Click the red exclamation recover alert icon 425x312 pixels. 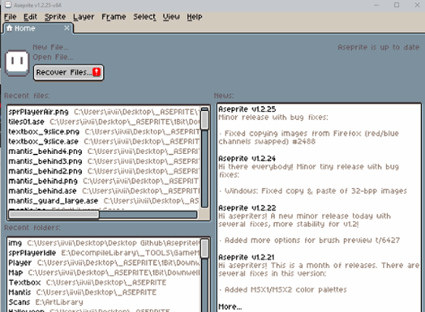point(96,72)
